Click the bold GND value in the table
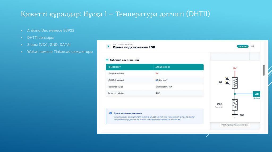Viewport: 272px width, 152px height. [x=158, y=93]
